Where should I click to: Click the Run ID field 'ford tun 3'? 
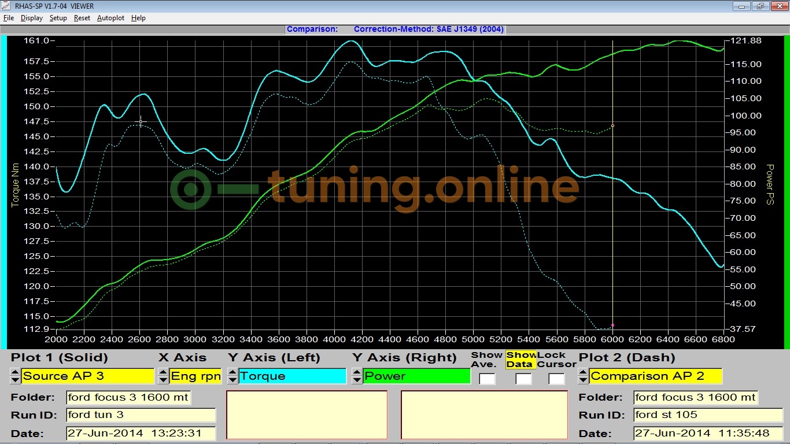tap(141, 415)
